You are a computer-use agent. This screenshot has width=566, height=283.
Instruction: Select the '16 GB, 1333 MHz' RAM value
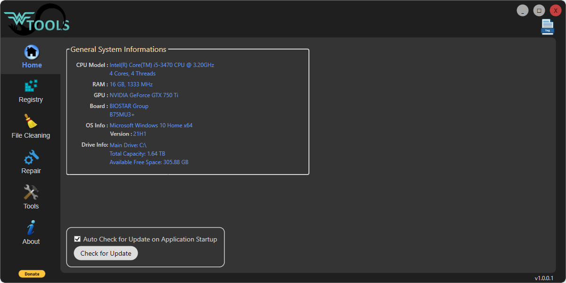pyautogui.click(x=131, y=84)
